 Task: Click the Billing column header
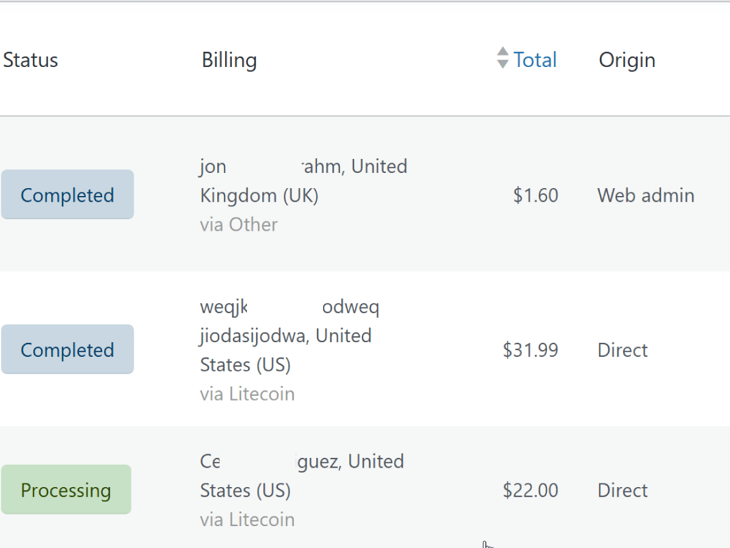pyautogui.click(x=229, y=60)
